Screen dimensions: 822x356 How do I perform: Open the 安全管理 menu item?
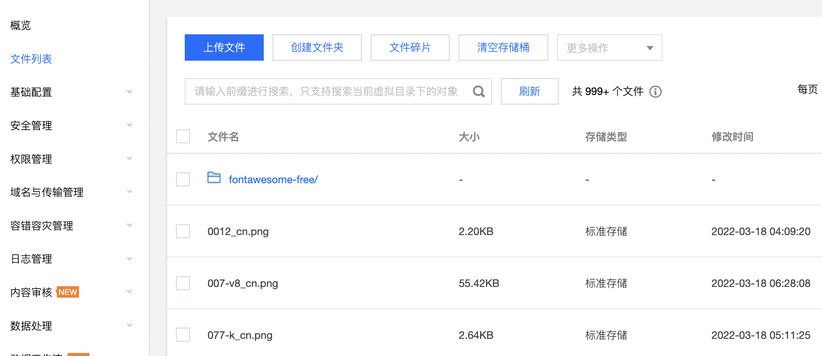click(31, 126)
